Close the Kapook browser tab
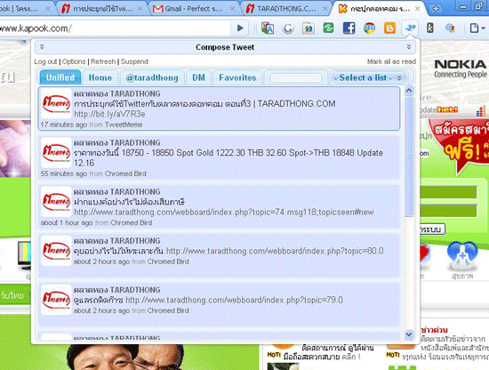The height and width of the screenshot is (370, 489). (x=417, y=9)
